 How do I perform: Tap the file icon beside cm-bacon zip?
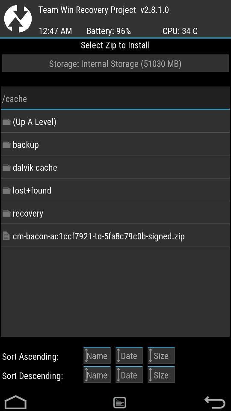pyautogui.click(x=6, y=236)
